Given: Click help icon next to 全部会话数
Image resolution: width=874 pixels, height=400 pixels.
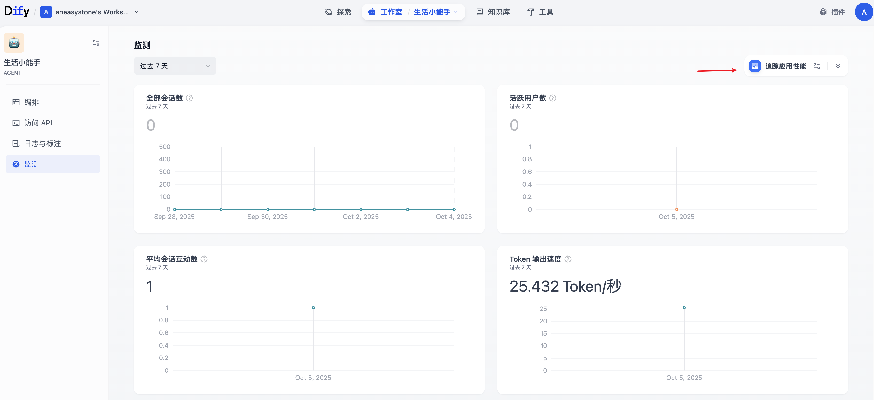Looking at the screenshot, I should pyautogui.click(x=189, y=98).
